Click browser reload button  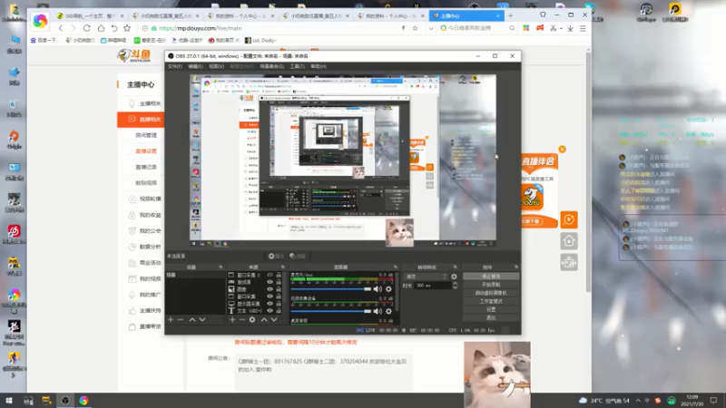pyautogui.click(x=86, y=28)
